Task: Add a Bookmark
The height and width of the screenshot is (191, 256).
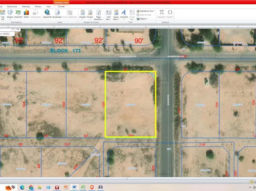Action: 57,14
